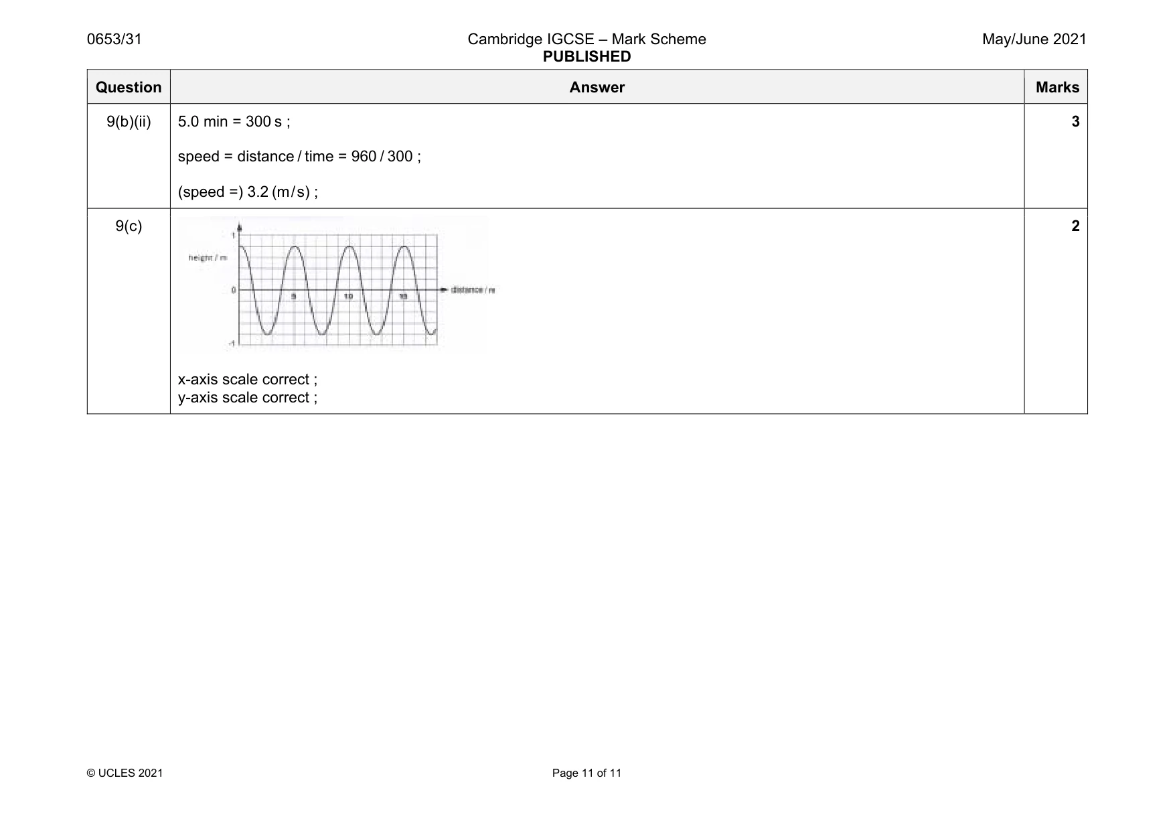Click the 'May/June 2021' date text
This screenshot has width=1175, height=831.
click(x=1034, y=39)
